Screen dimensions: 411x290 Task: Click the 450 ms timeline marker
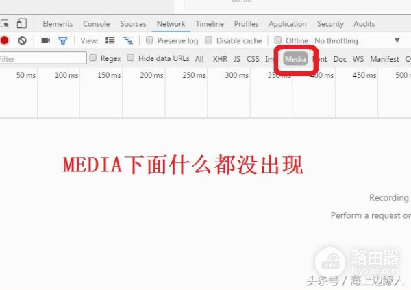(x=364, y=75)
